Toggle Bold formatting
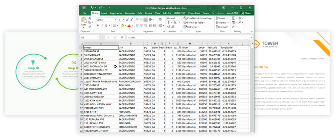 pos(97,26)
